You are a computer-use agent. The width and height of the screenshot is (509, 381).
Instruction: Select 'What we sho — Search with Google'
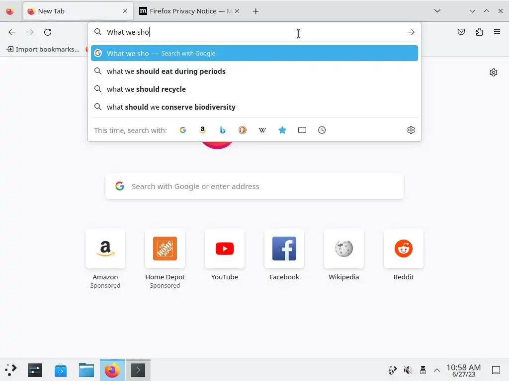254,53
